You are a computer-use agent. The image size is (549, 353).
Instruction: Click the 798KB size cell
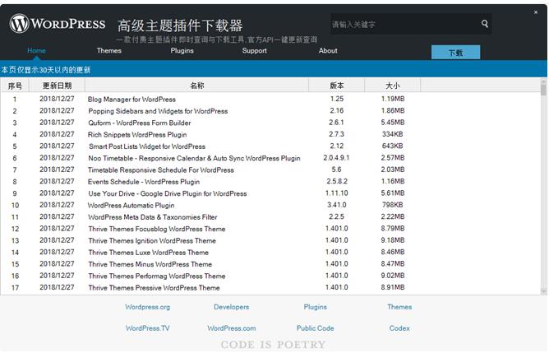(393, 205)
